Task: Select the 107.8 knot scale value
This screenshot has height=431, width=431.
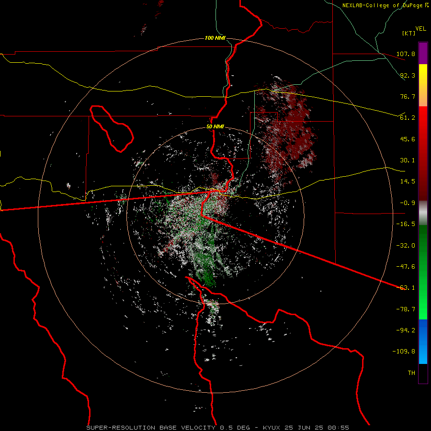Action: 406,54
